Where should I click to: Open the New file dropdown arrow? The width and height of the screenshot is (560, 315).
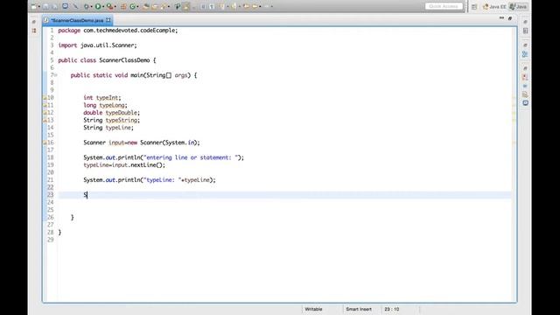pos(38,7)
